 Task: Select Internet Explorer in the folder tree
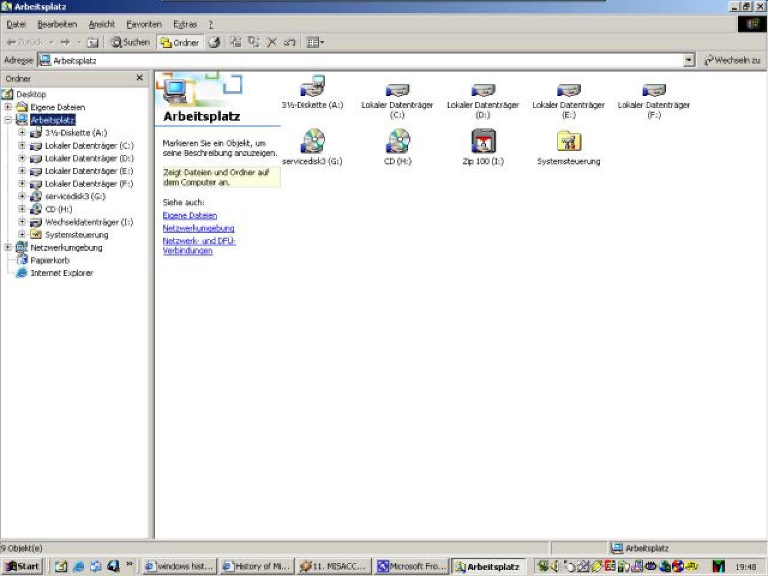(x=61, y=273)
